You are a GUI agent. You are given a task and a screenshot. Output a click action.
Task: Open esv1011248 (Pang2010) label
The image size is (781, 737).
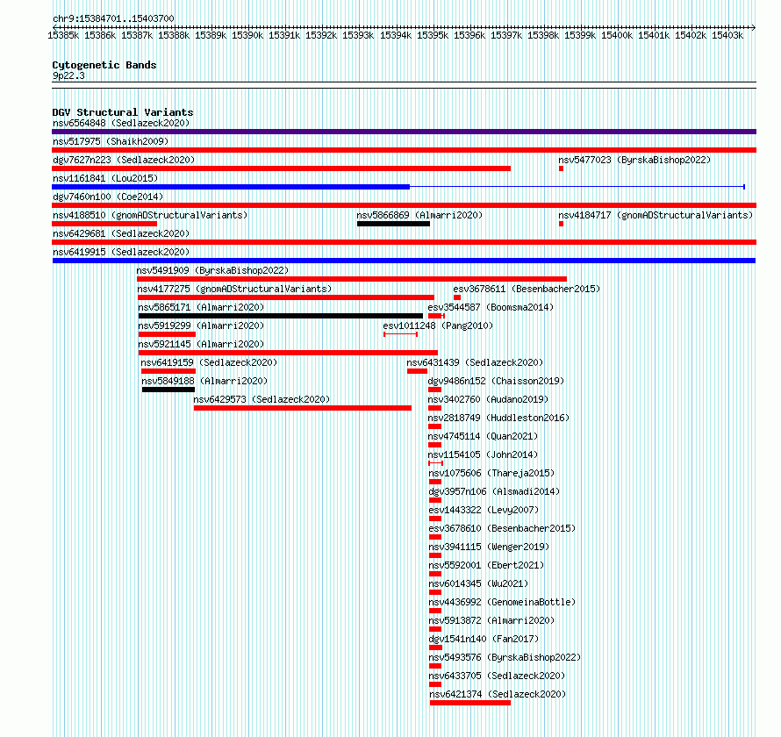(438, 326)
